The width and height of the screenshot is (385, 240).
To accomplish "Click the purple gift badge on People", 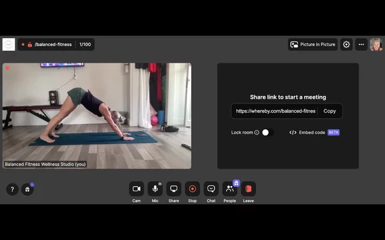I will pyautogui.click(x=236, y=183).
